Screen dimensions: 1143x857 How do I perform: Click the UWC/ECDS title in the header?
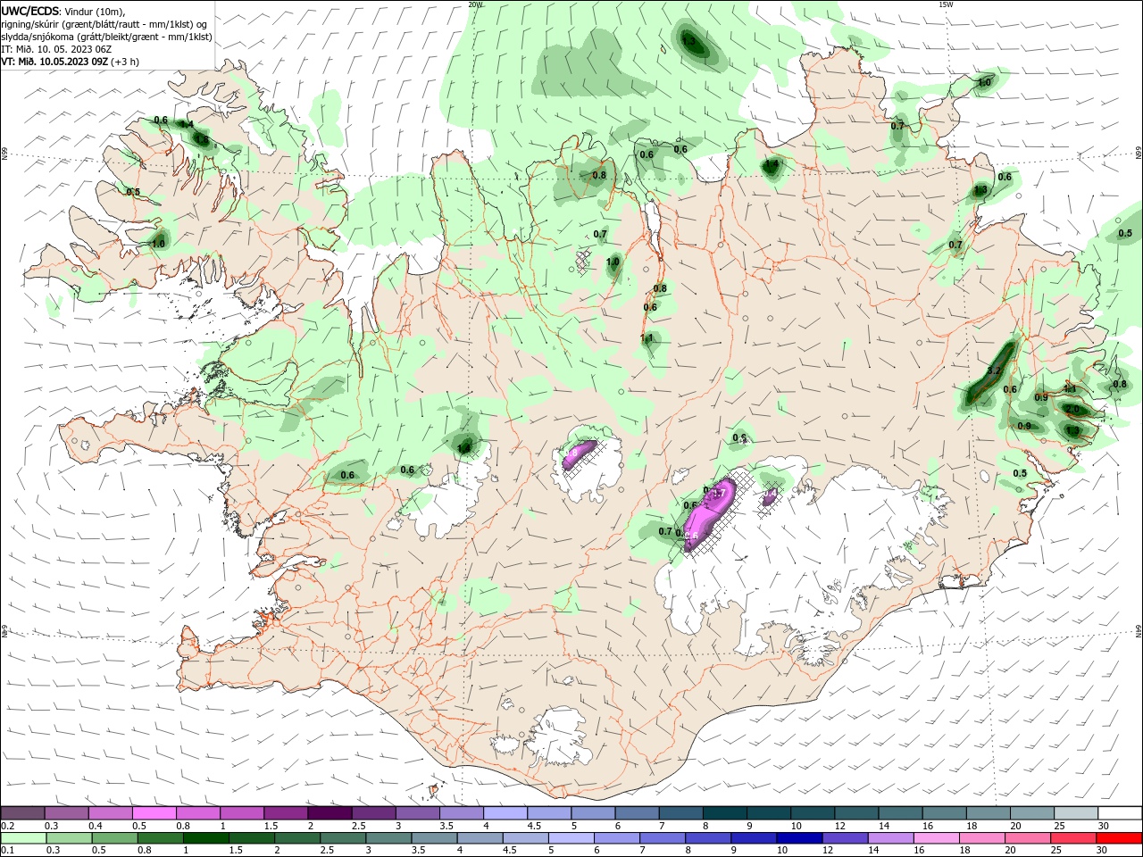(x=30, y=11)
